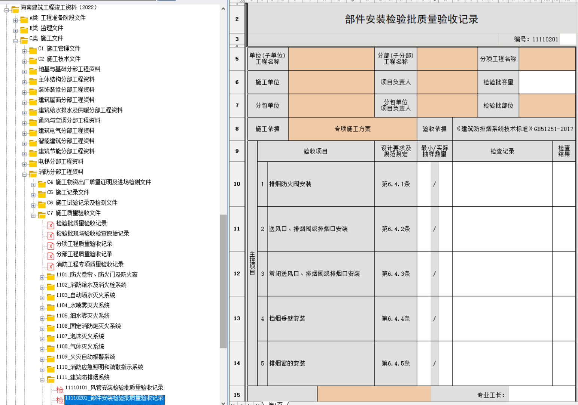Select 11110101_风管安装检验批质量验收记录
578x405 pixels.
(x=114, y=388)
